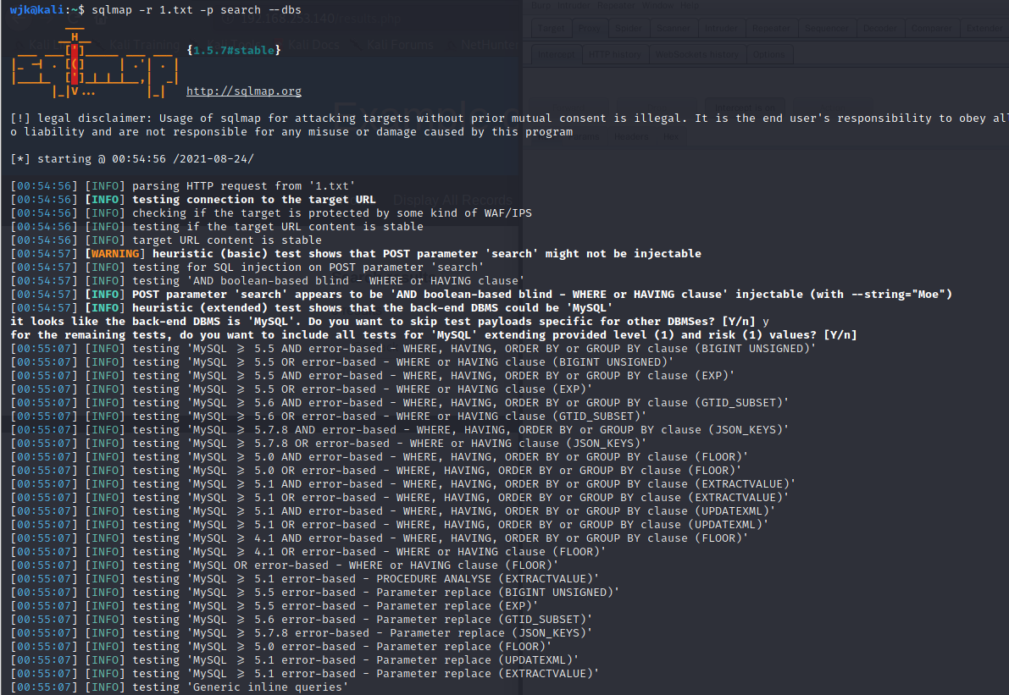This screenshot has height=695, width=1009.
Task: Click 'Parameter replace (GTID_SUBSET)' line
Action: click(301, 619)
